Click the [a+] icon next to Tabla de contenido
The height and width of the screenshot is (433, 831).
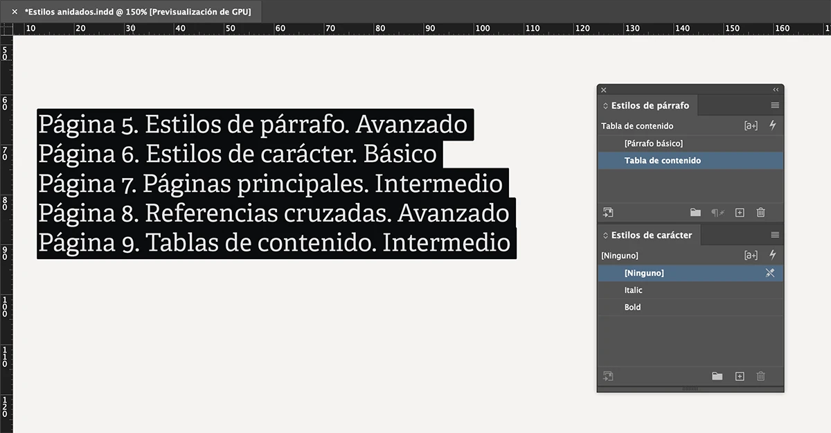click(750, 125)
